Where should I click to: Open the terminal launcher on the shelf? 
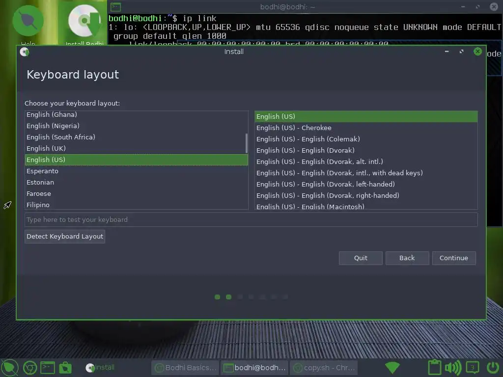point(48,368)
